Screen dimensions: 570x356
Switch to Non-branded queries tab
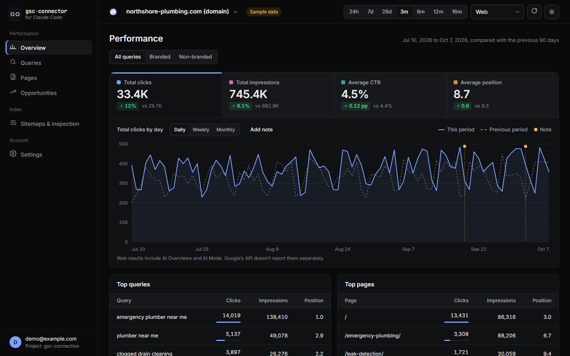coord(196,57)
